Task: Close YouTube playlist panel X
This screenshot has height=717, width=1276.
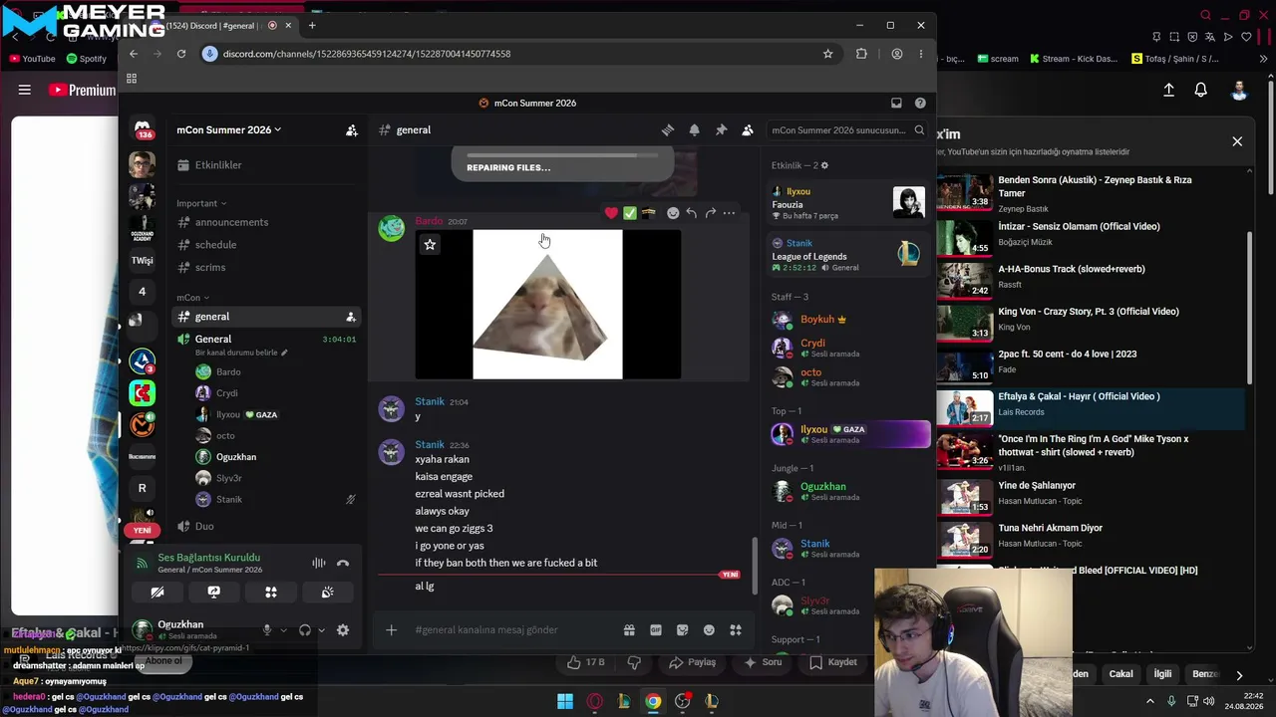Action: click(x=1237, y=141)
